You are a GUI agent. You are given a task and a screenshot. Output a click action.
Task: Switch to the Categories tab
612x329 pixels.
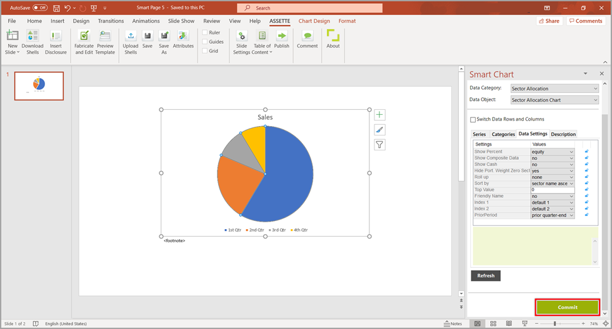[x=503, y=134]
